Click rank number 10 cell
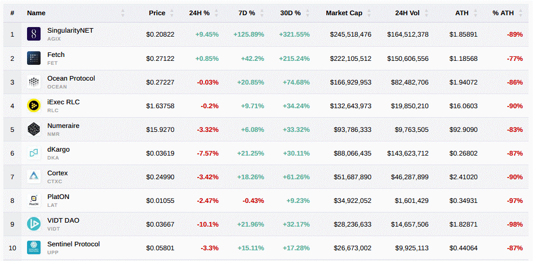The width and height of the screenshot is (533, 261). point(12,247)
